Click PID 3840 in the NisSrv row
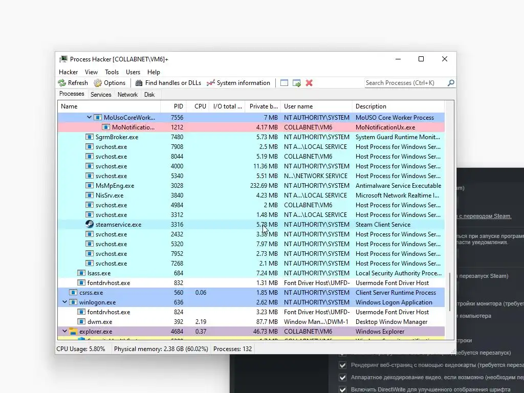The image size is (524, 393). 177,195
